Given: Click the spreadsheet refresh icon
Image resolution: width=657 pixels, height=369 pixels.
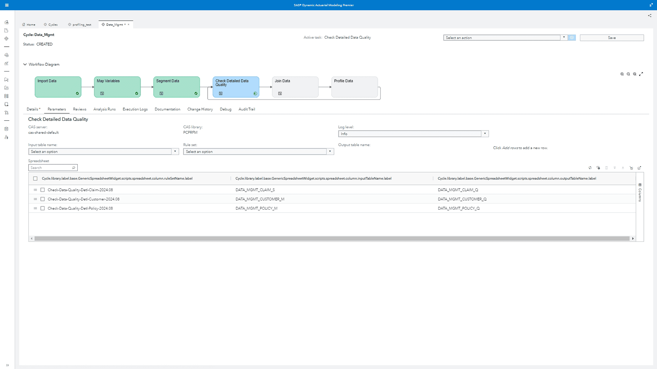Looking at the screenshot, I should coord(590,168).
